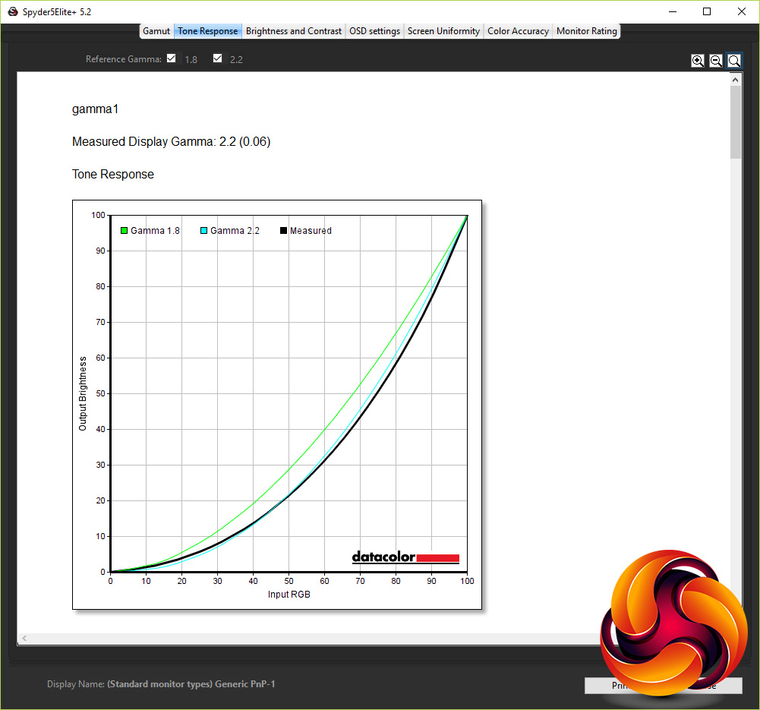The image size is (760, 710).
Task: Click the datacolor logo in the chart
Action: 405,557
